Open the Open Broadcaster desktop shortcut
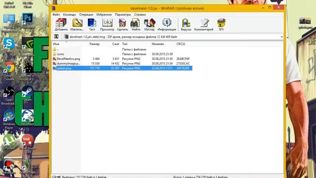Image resolution: width=316 pixels, height=178 pixels. [9, 95]
